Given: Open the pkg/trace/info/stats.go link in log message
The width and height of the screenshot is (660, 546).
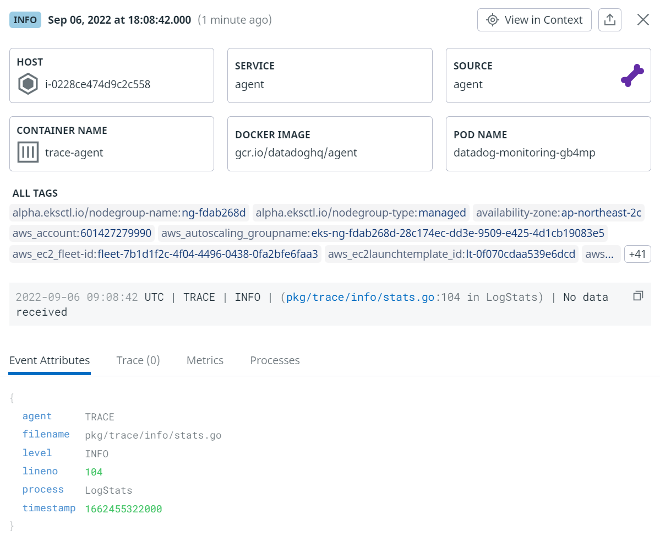Looking at the screenshot, I should point(360,298).
